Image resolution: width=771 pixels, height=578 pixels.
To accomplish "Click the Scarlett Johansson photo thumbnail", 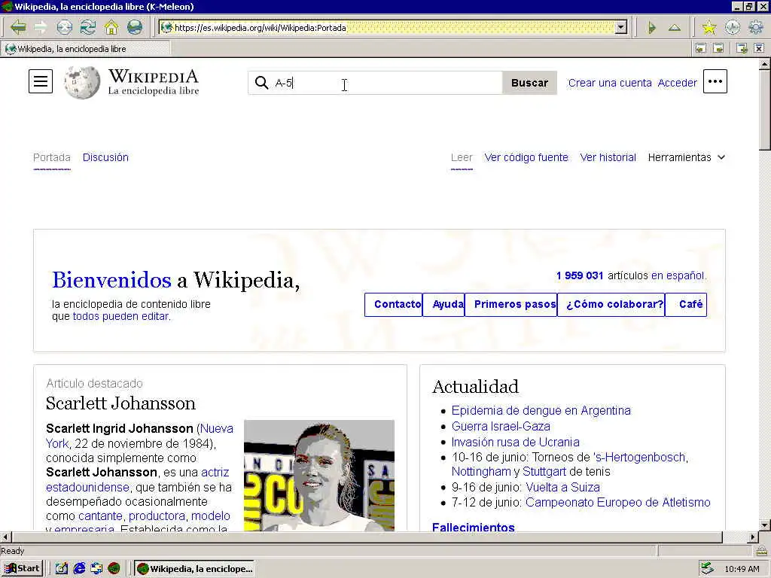I will point(319,476).
